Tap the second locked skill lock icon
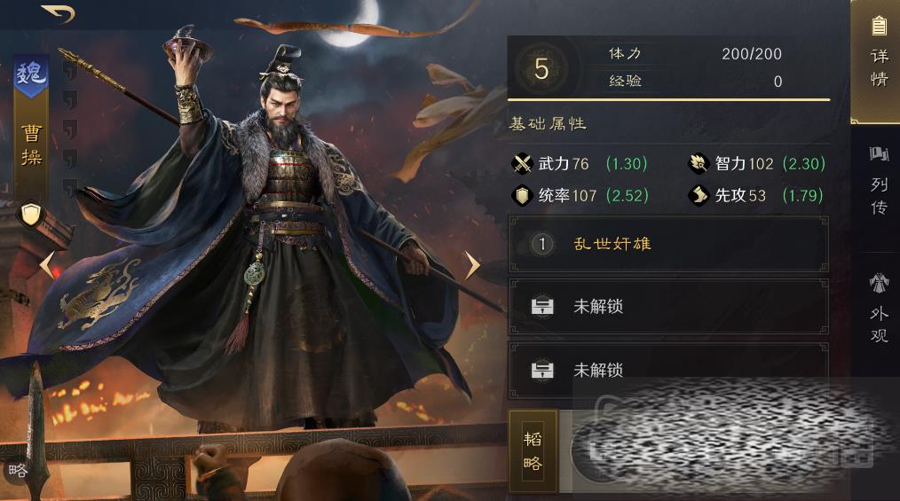 tap(541, 370)
